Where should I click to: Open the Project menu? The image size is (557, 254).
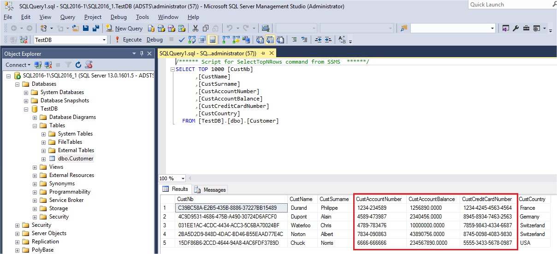tap(93, 17)
